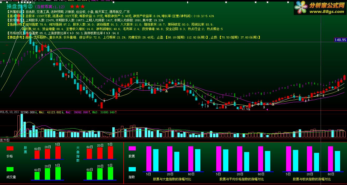The width and height of the screenshot is (347, 185).
Task: Click the 股票与板块指数的涨幅对比 caption
Action: click(312, 179)
